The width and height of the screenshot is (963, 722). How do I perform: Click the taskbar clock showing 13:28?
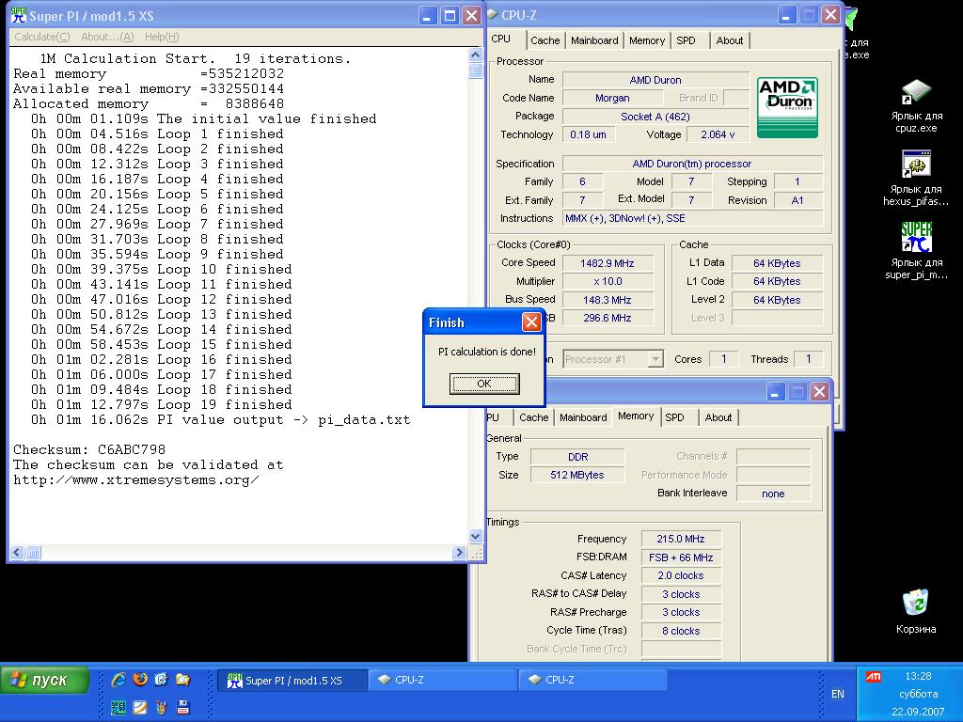click(x=918, y=676)
